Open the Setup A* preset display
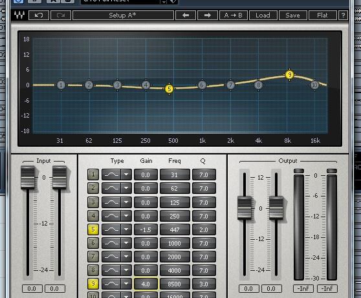 click(123, 16)
